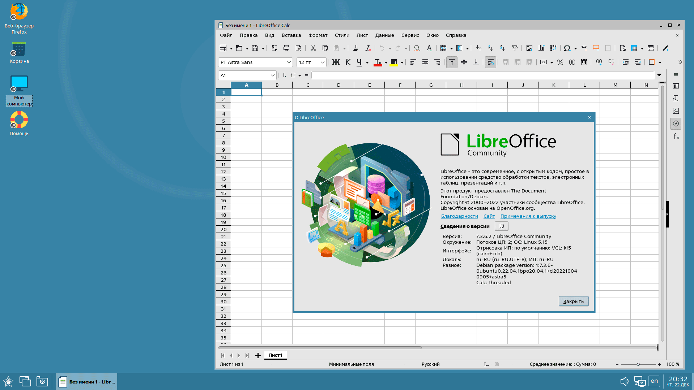The height and width of the screenshot is (390, 694).
Task: Apply the red font color swatch
Action: [x=378, y=62]
